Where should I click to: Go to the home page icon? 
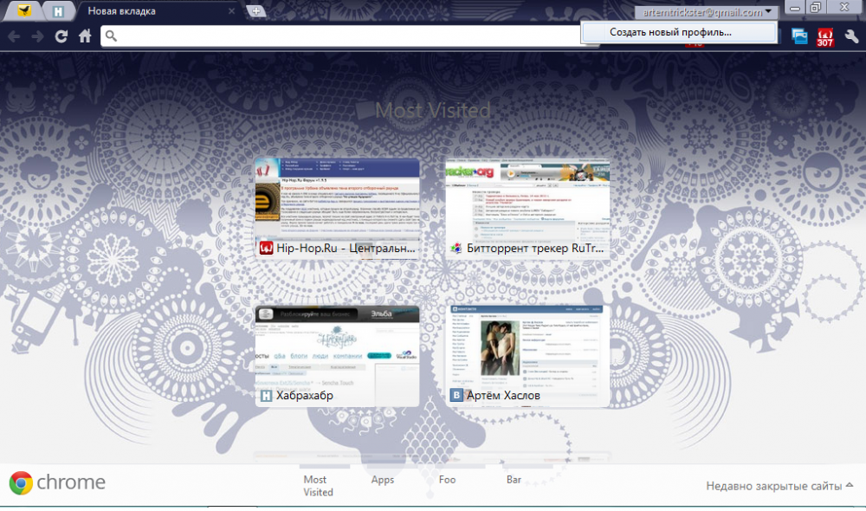85,36
